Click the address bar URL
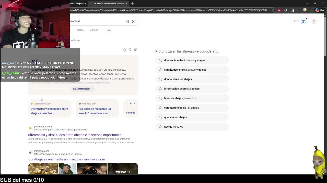The height and width of the screenshot is (183, 327). (x=169, y=10)
